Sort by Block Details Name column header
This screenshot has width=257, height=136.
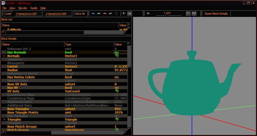(33, 44)
